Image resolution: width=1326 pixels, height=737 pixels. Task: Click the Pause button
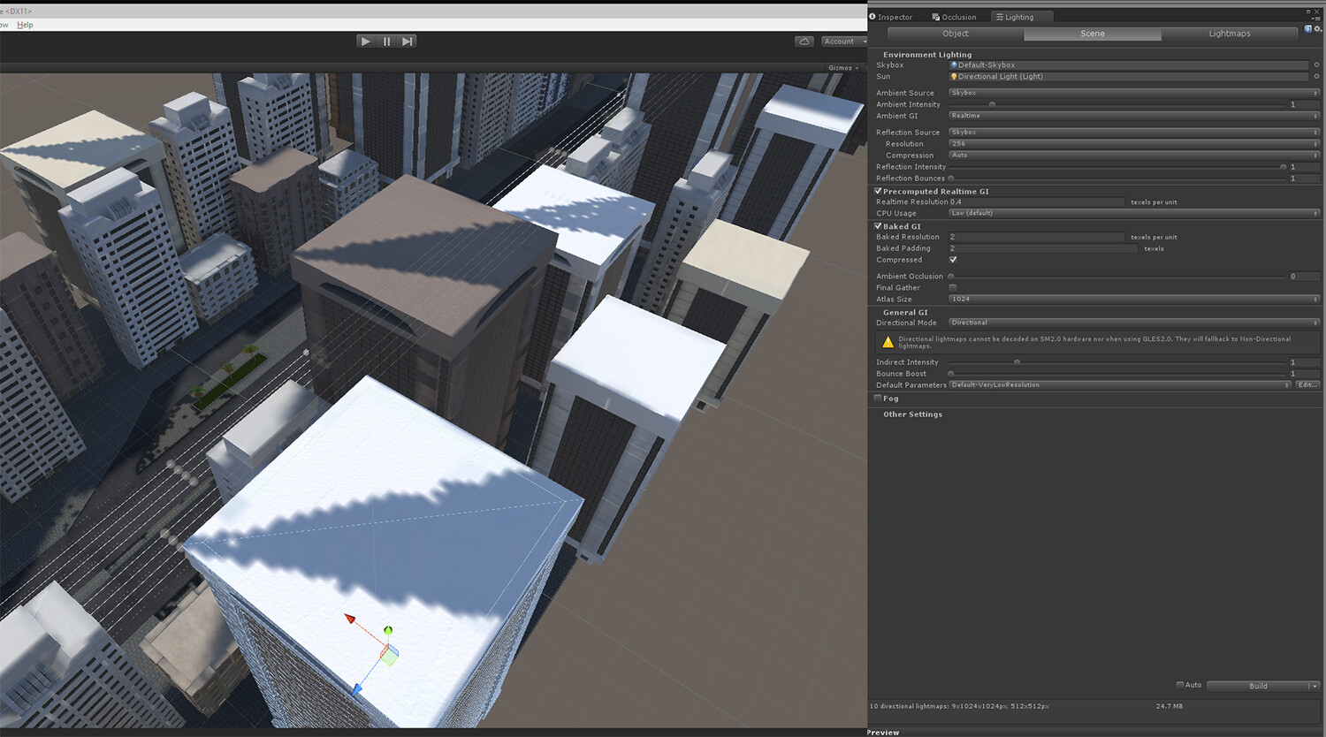[386, 42]
